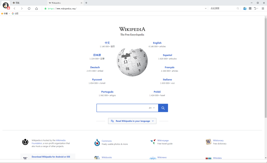Screen dimensions: 267x163
Task: Open the Français Wikipedia link
Action: 169,67
